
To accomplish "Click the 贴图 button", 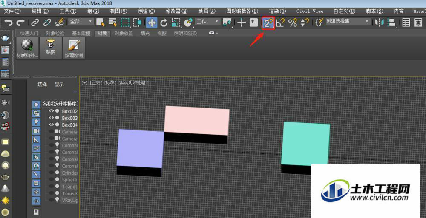I will tap(51, 48).
